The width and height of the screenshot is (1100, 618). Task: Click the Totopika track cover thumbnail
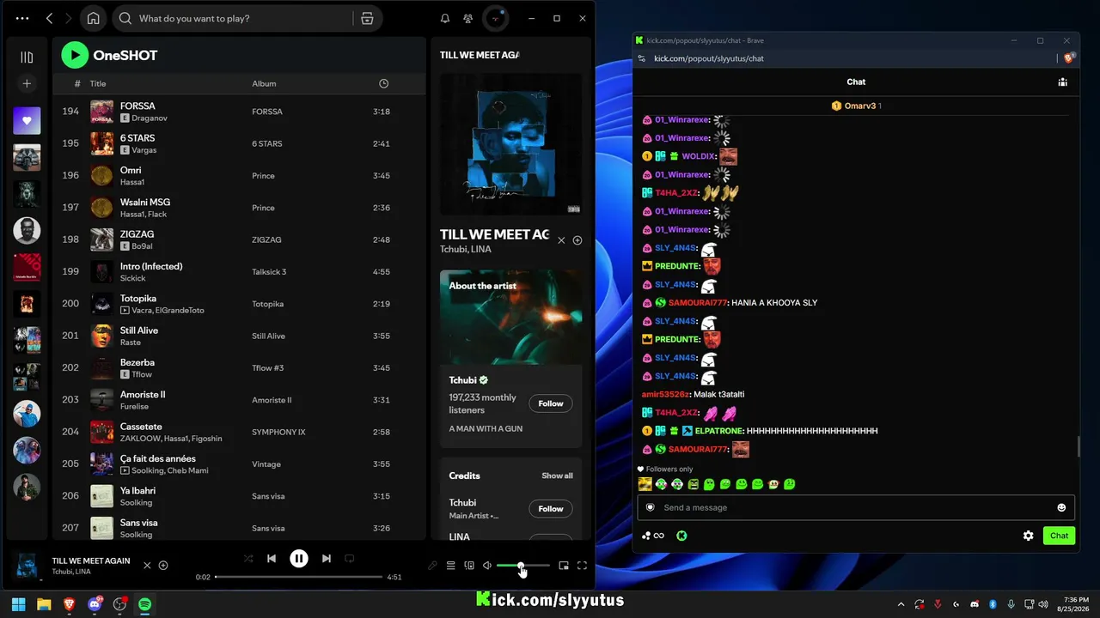[101, 304]
